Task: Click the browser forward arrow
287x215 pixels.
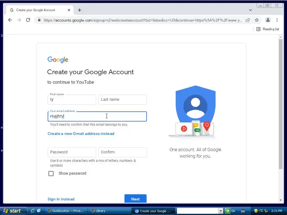Action: click(19, 20)
